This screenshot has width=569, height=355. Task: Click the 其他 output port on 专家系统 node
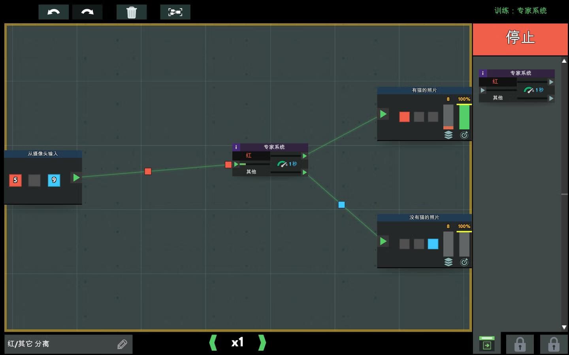(x=304, y=172)
